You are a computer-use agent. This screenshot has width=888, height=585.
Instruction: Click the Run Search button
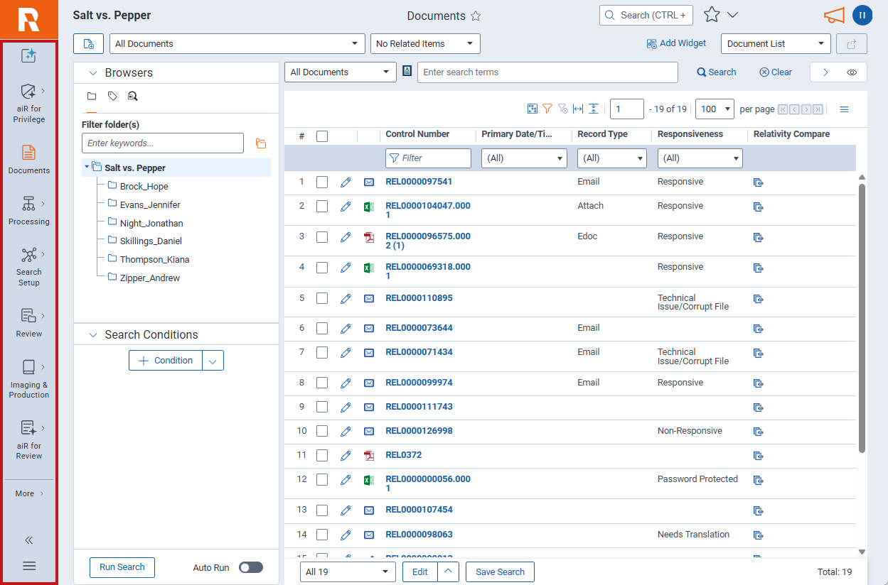coord(122,567)
